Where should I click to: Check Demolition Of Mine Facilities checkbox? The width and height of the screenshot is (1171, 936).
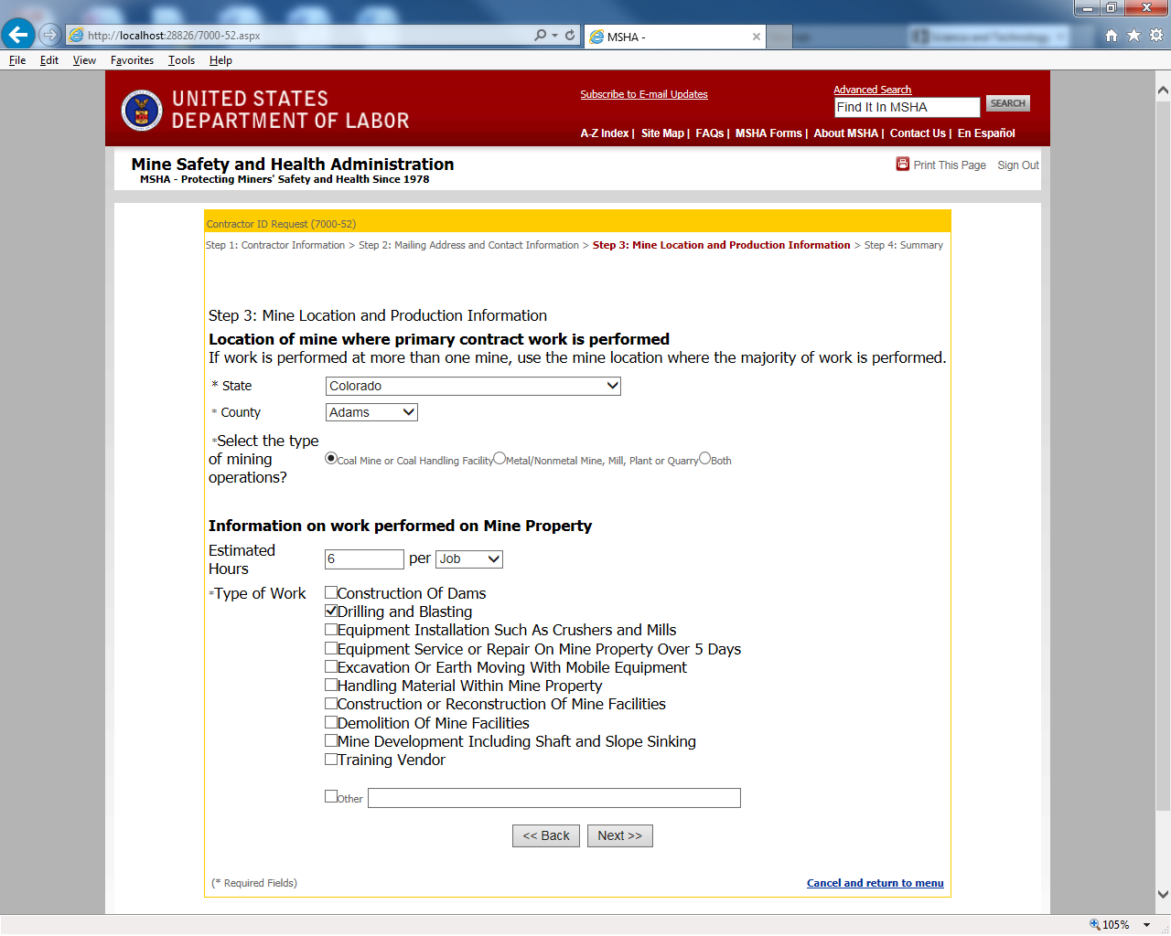331,722
